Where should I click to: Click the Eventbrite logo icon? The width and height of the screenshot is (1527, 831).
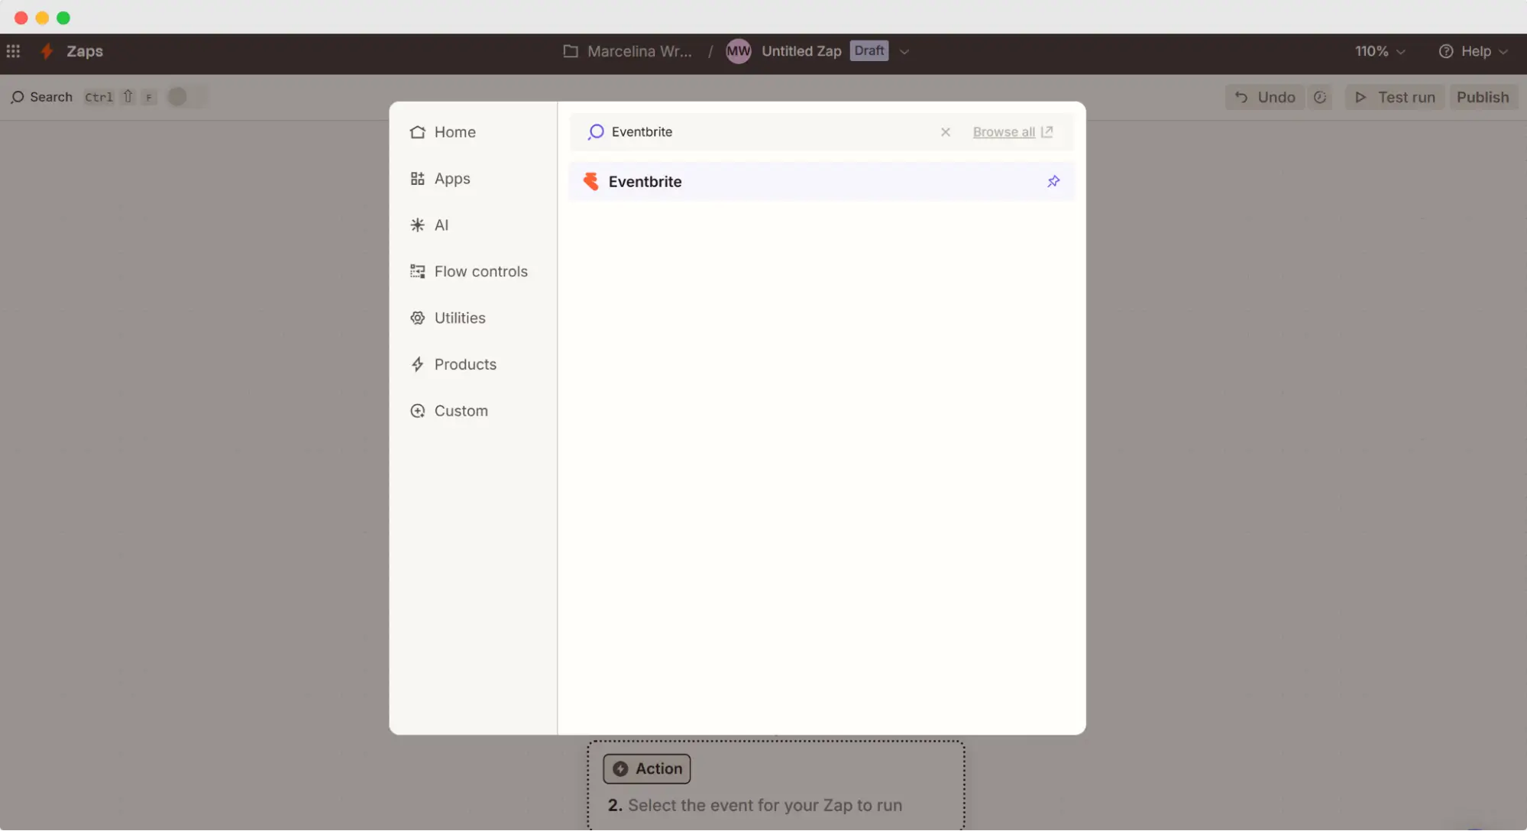[590, 182]
